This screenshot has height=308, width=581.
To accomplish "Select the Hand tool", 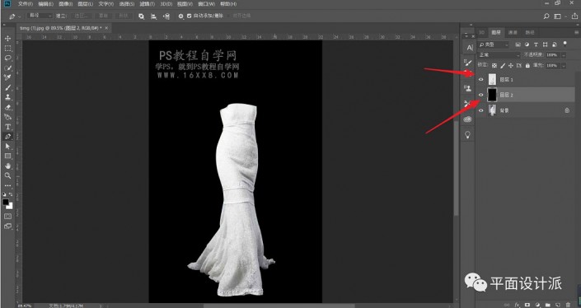I will (7, 166).
